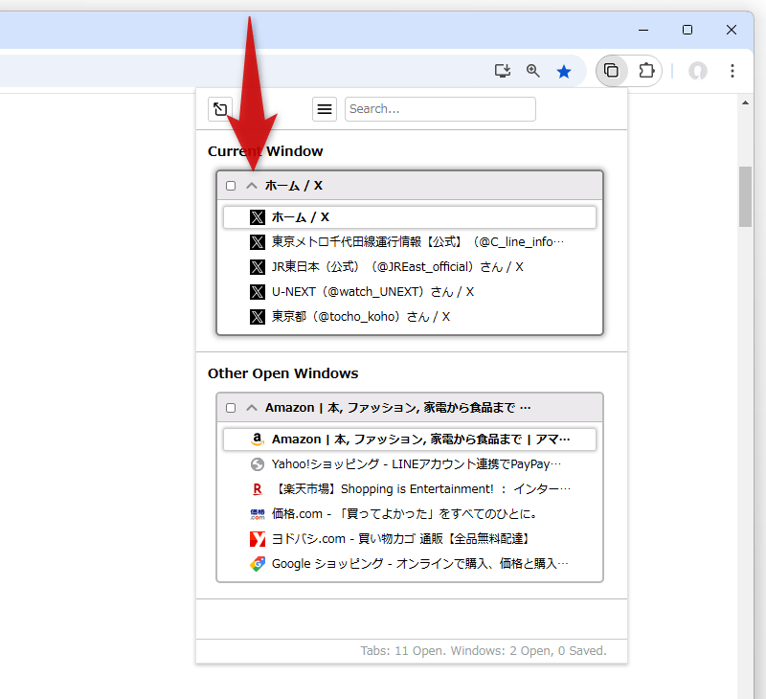
Task: Click the Amazon window title header
Action: [397, 408]
